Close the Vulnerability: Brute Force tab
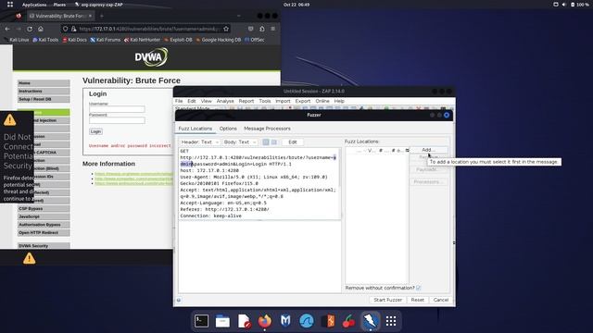 [x=90, y=16]
